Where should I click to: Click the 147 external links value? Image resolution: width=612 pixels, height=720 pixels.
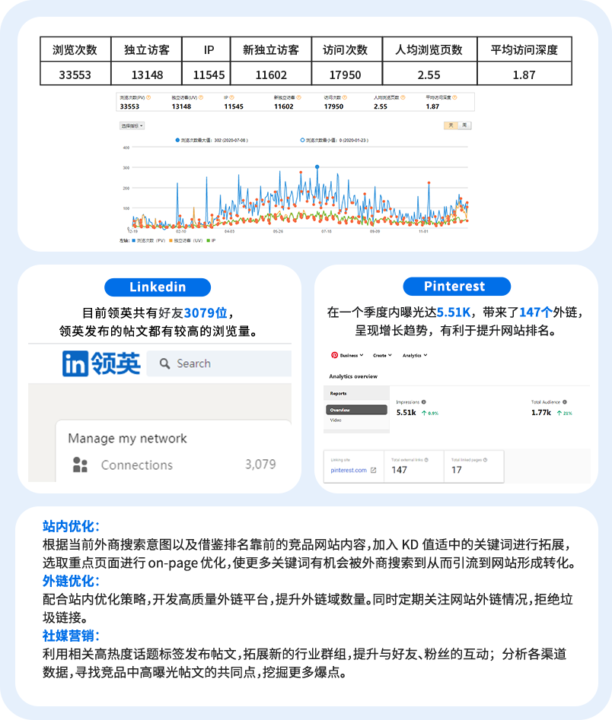point(399,470)
